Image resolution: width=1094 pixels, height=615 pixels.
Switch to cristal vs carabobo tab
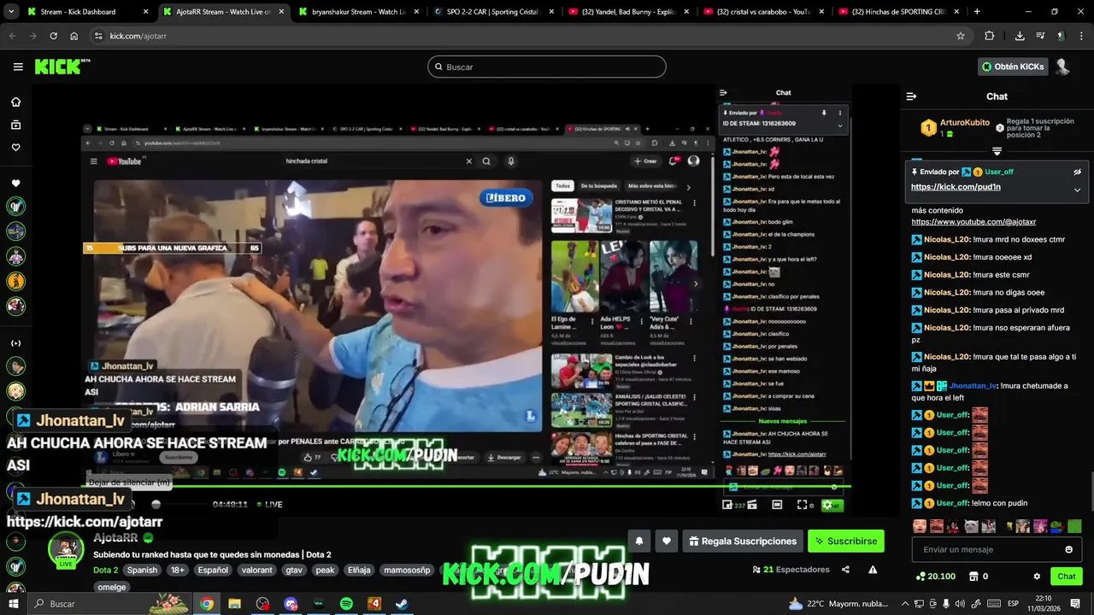(763, 12)
